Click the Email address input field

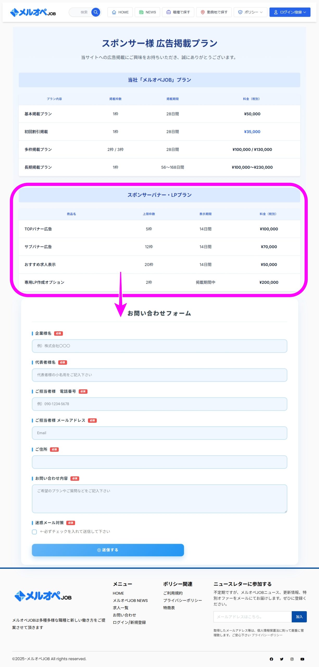159,433
